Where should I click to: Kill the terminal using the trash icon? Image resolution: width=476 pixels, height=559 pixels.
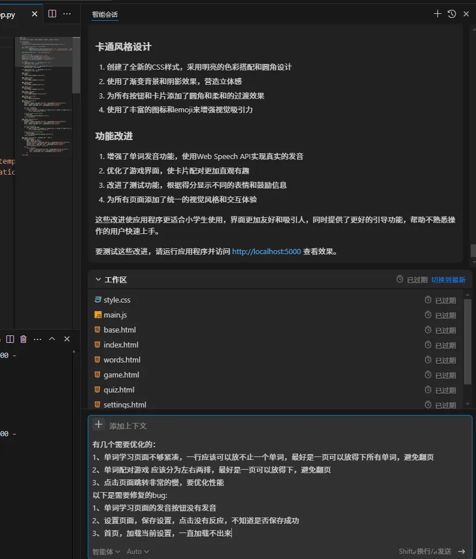(x=23, y=339)
